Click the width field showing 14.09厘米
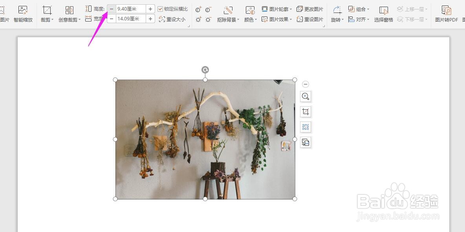 [131, 19]
